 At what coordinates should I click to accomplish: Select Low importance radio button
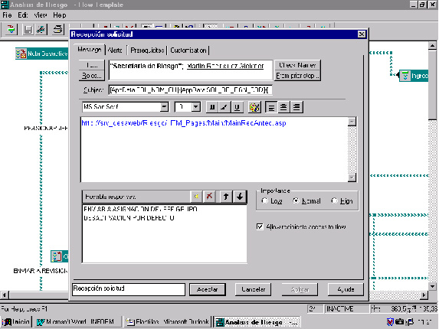(x=264, y=200)
